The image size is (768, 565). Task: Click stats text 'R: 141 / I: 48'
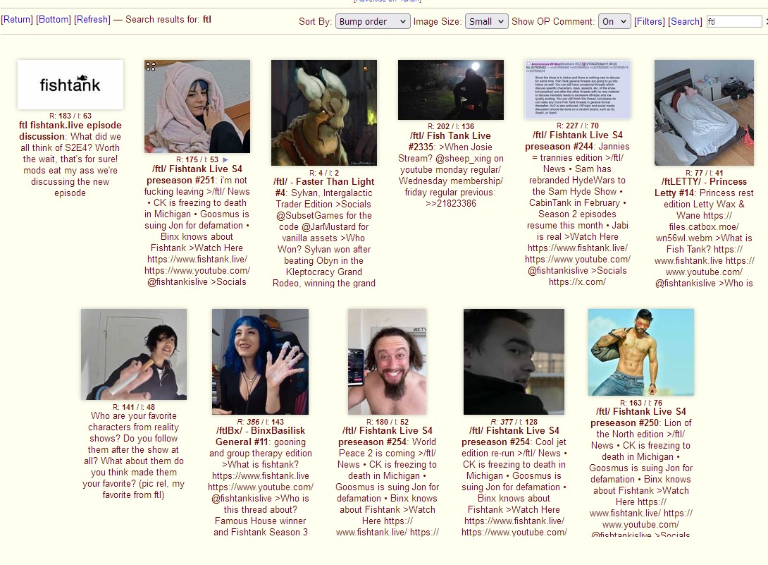[134, 406]
